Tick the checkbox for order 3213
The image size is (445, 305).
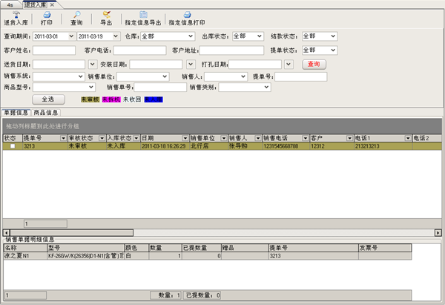coord(12,147)
